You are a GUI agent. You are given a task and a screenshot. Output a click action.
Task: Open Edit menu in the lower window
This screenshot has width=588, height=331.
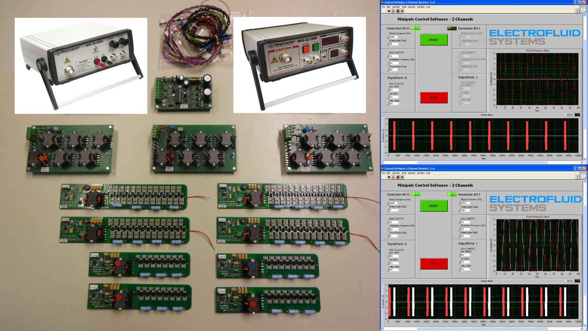388,173
